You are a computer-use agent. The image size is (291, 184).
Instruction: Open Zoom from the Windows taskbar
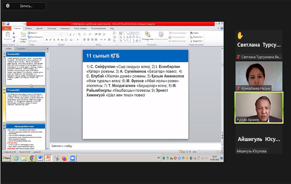[73, 158]
